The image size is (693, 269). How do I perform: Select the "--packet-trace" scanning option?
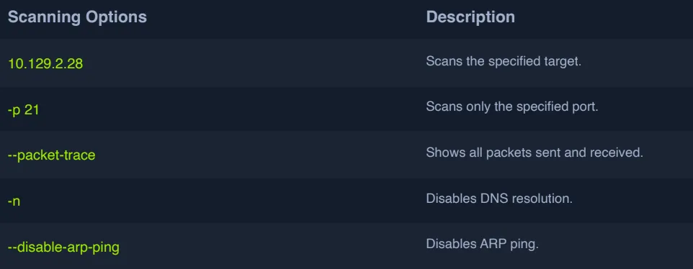pos(52,155)
